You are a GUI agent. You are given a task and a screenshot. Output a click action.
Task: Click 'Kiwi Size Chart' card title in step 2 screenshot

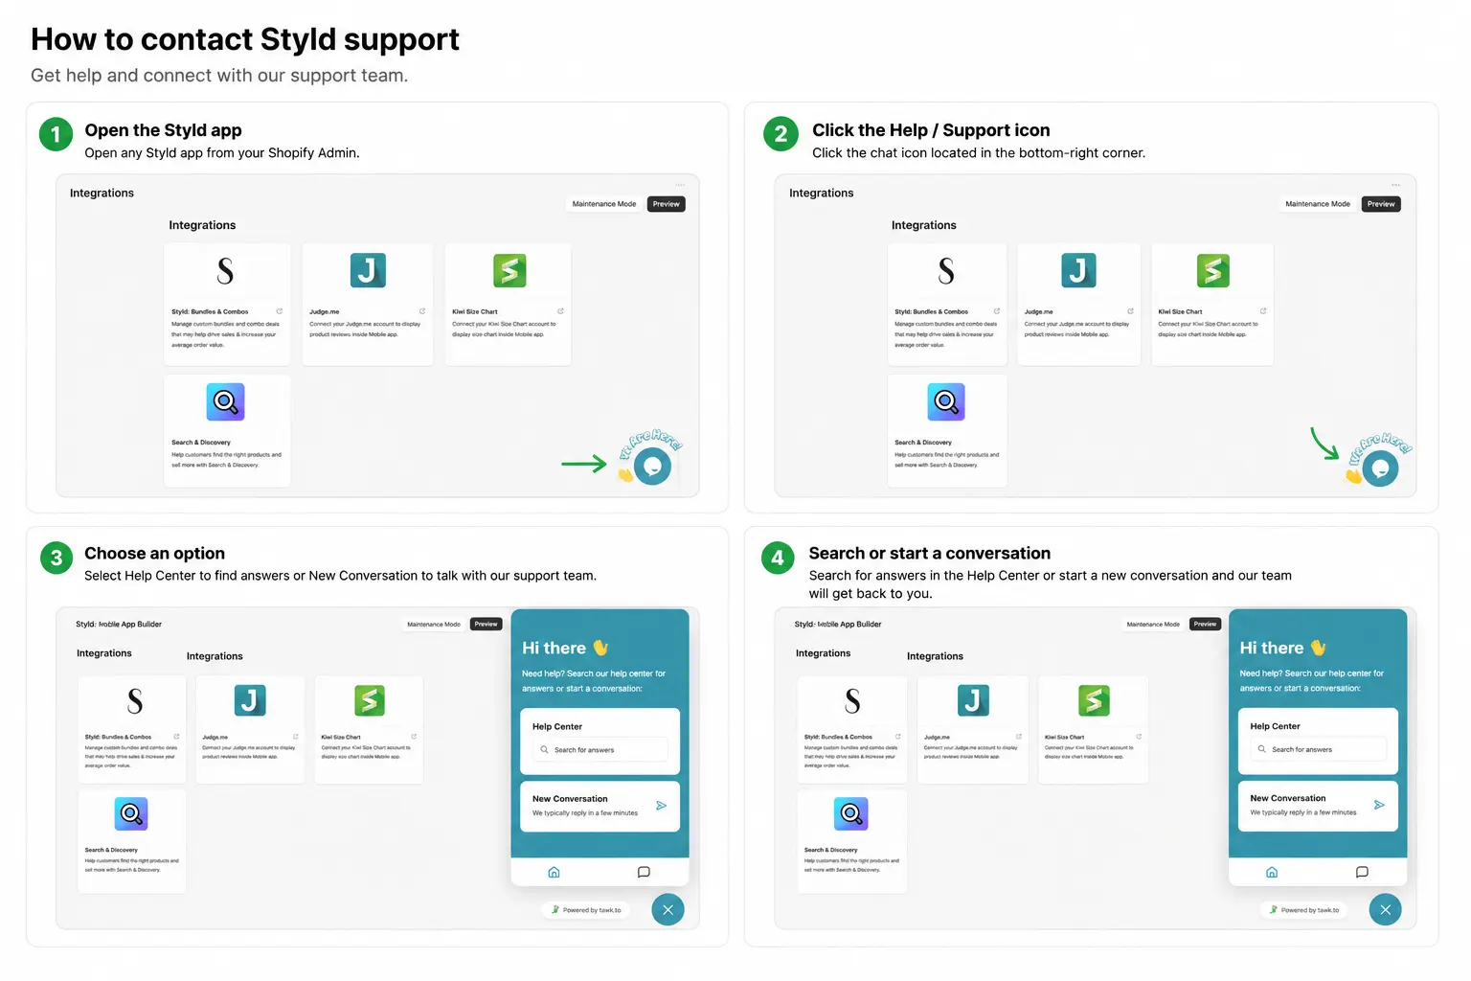(1180, 311)
